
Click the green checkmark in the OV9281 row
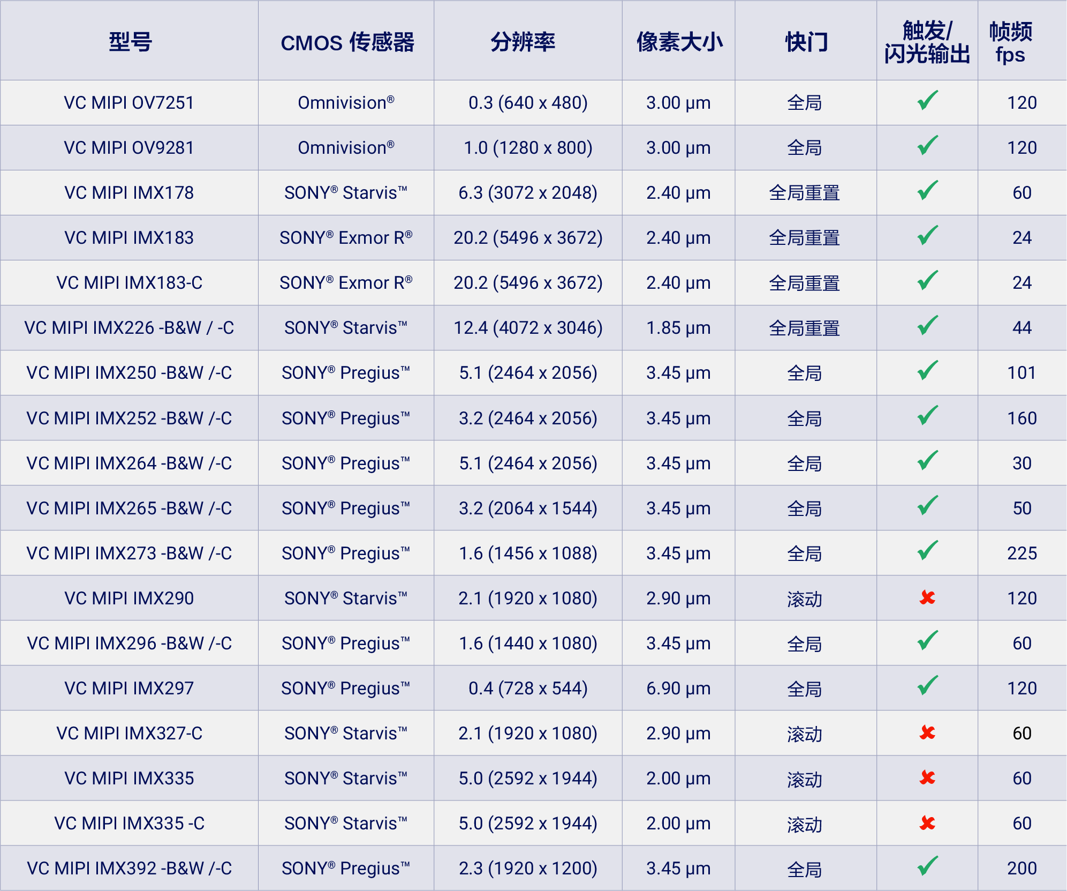[x=928, y=145]
